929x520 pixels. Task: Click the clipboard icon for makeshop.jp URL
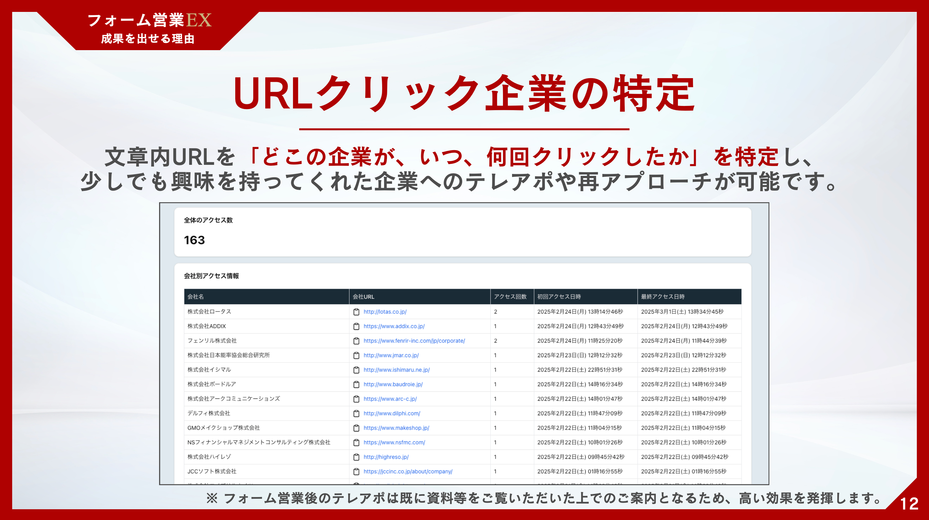coord(356,428)
